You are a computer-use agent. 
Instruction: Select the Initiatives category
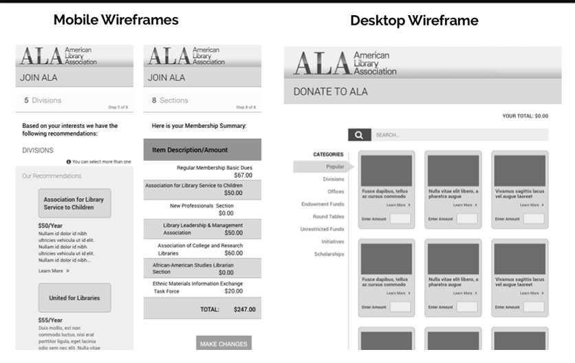coord(332,241)
